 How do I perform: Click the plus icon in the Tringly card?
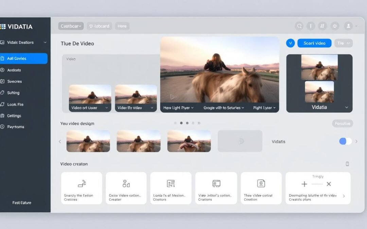coord(304,184)
